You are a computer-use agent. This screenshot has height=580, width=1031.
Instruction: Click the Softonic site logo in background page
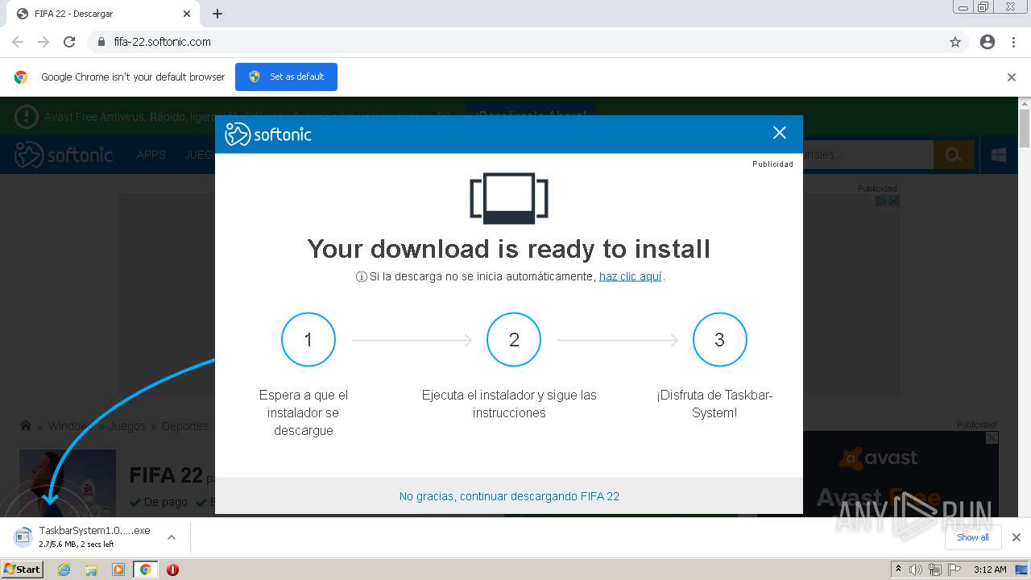(x=64, y=155)
